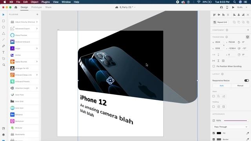Expand Attention Insight plugin submenu

coord(37,88)
